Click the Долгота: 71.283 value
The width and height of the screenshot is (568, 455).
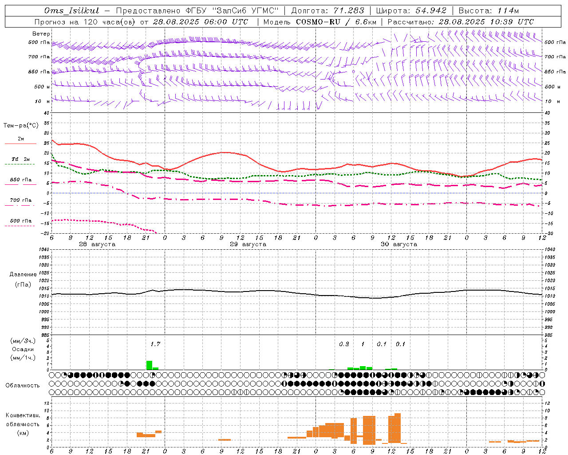tap(327, 11)
